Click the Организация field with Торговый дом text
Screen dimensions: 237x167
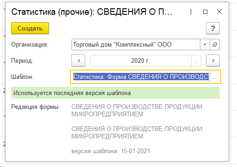(136, 45)
